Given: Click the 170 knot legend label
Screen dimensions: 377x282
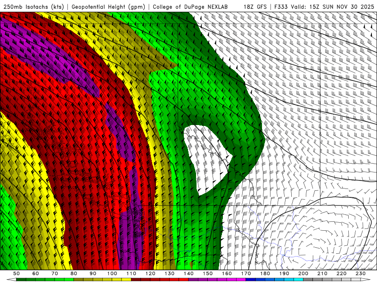Looking at the screenshot, I should click(246, 274).
